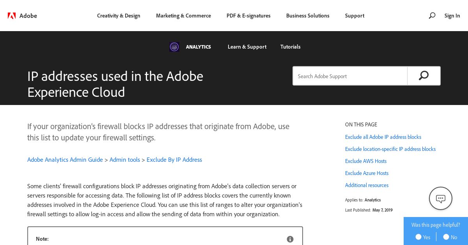Jump to Exclude location-specific IP address blocks
The width and height of the screenshot is (468, 245).
pyautogui.click(x=390, y=149)
